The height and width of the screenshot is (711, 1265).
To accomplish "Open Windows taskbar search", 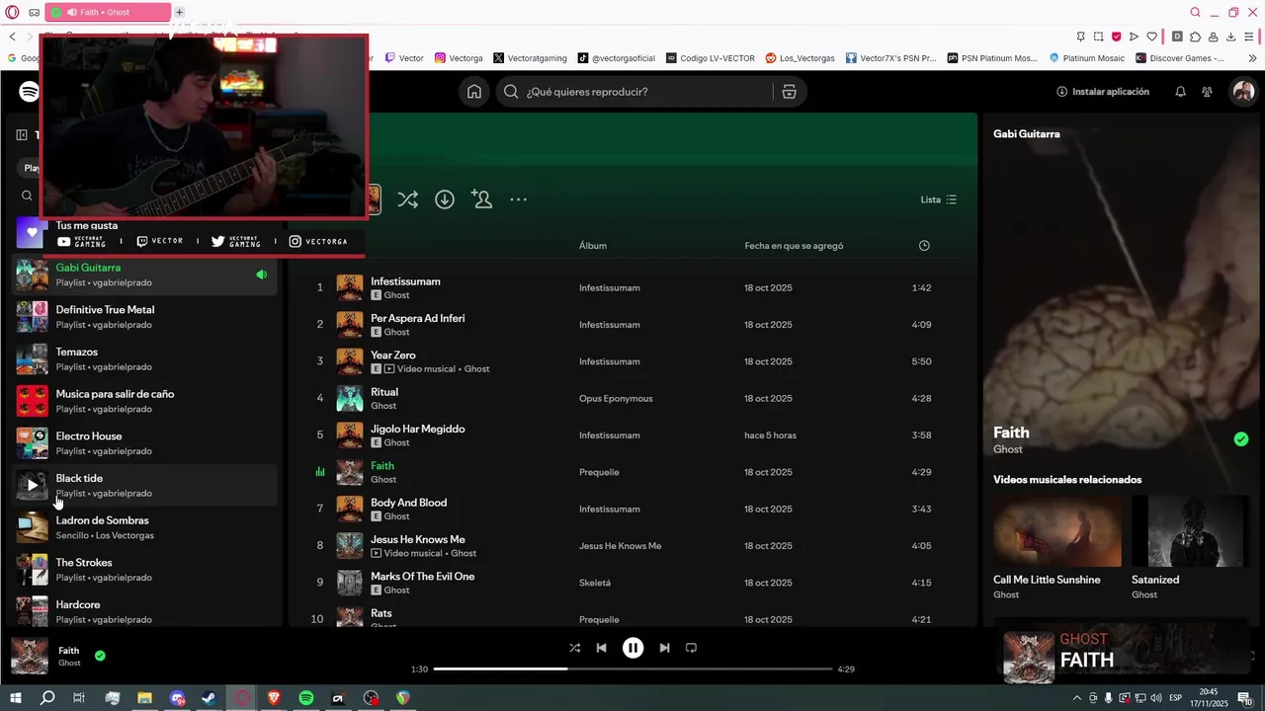I will coord(47,698).
